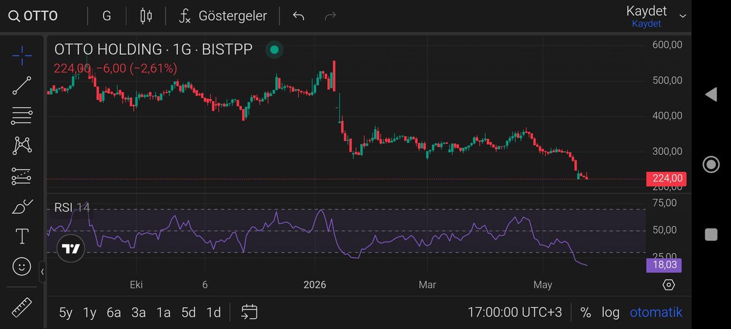Open the emoji icons tool
This screenshot has width=731, height=329.
point(22,266)
